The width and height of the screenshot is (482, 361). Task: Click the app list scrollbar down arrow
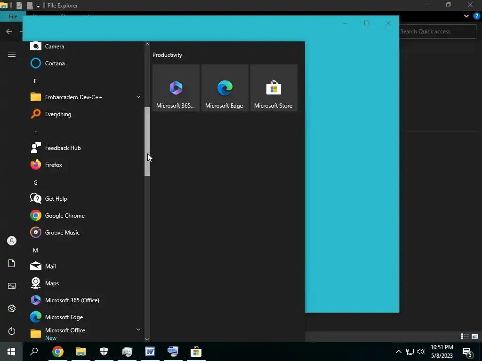pos(147,339)
